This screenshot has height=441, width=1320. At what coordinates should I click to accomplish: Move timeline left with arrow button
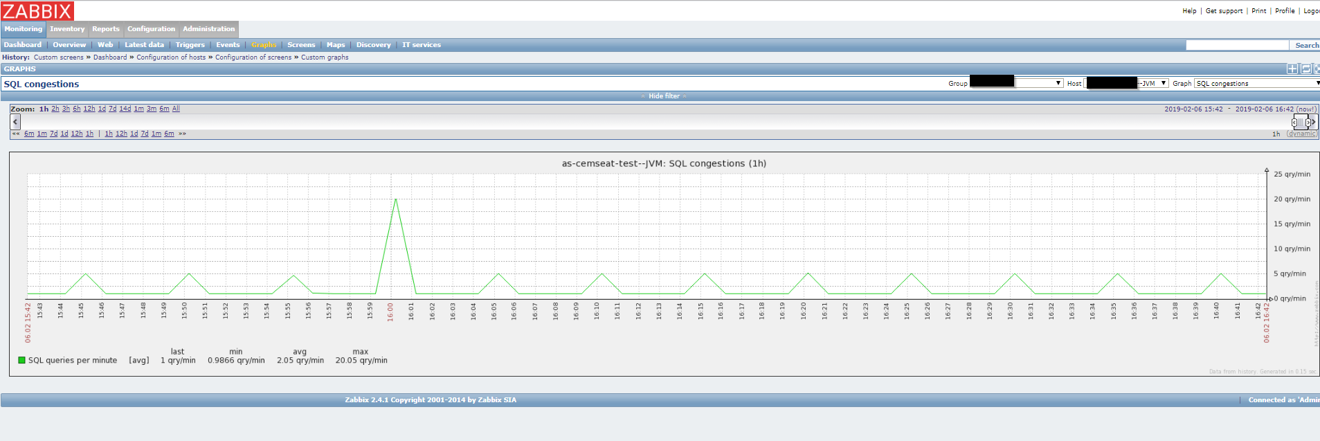coord(15,122)
